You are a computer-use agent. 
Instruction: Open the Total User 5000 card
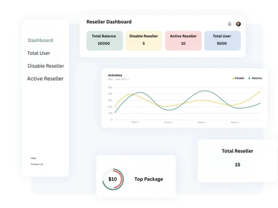[x=222, y=40]
